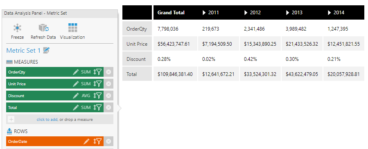
Task: Expand the 2013 column header
Action: tap(287, 13)
